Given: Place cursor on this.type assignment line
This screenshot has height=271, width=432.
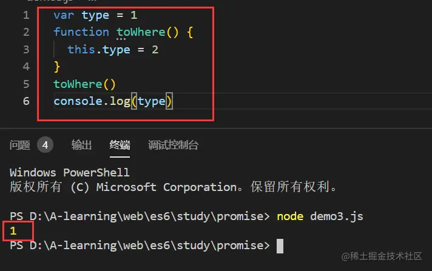Looking at the screenshot, I should tap(113, 50).
